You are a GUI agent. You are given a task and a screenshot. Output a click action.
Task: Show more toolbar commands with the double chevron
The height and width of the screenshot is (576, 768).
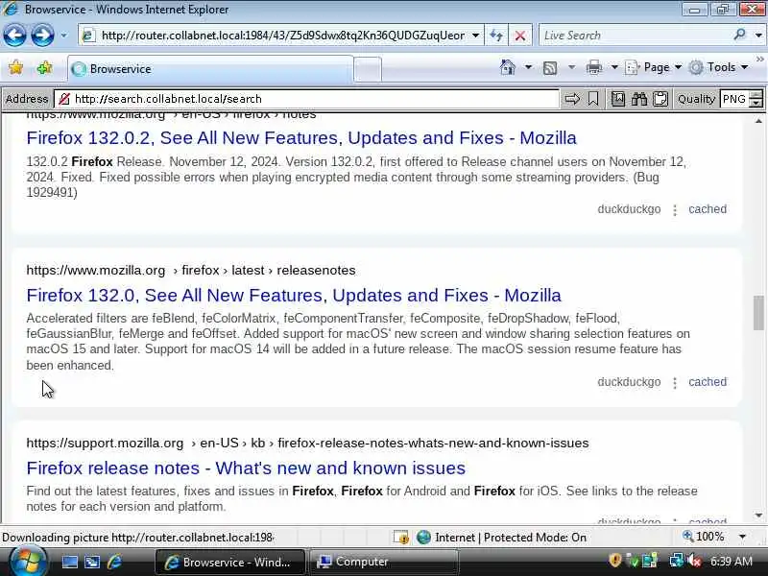760,60
